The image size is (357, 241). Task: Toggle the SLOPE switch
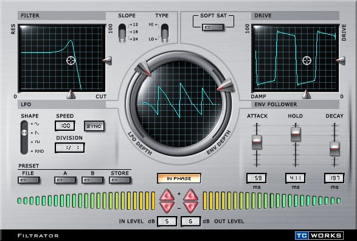(x=122, y=33)
